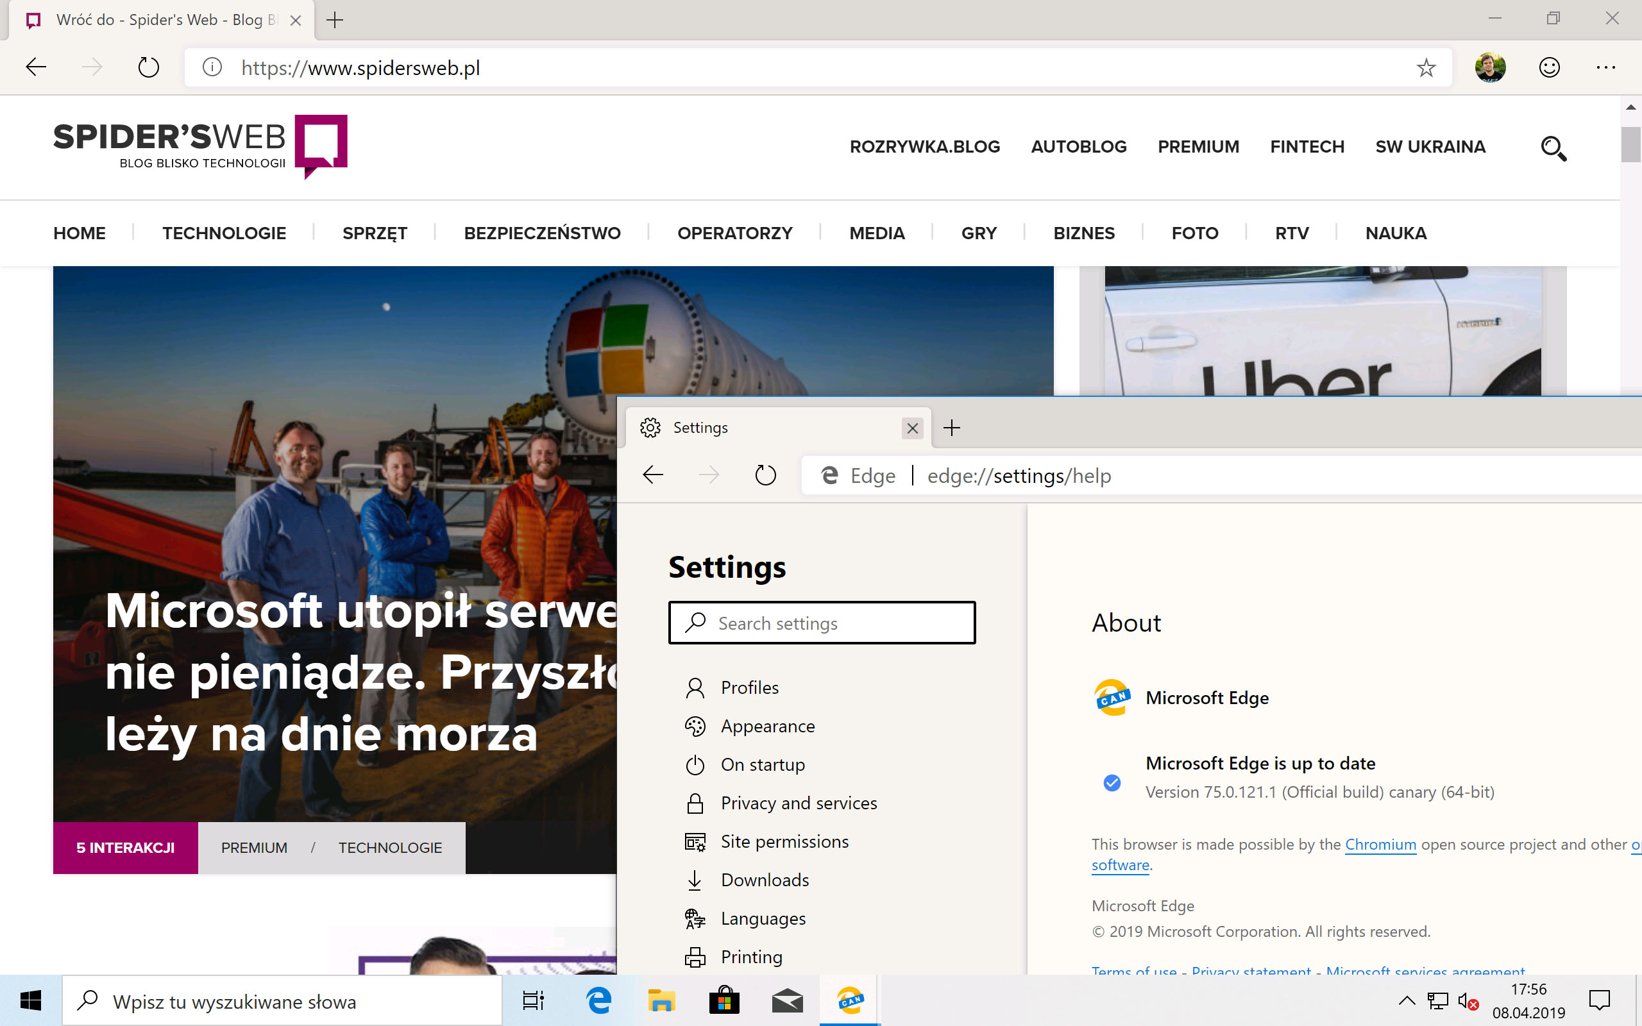Send feedback via the smiley icon
This screenshot has width=1642, height=1026.
coord(1549,67)
